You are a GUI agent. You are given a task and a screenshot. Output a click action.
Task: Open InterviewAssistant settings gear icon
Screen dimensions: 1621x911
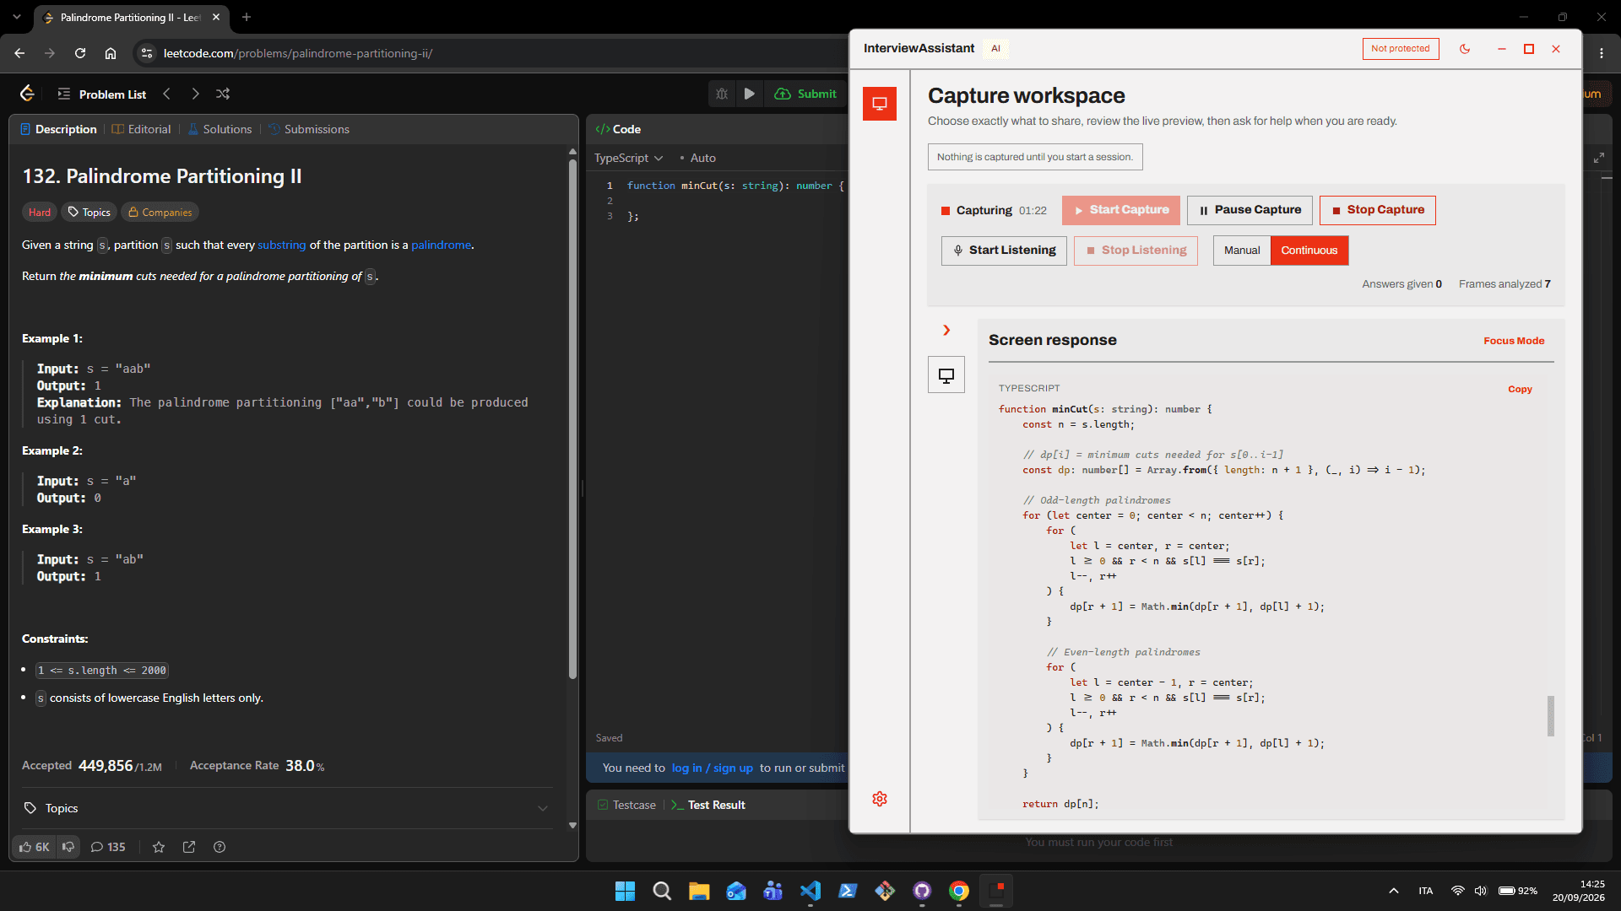click(x=880, y=799)
